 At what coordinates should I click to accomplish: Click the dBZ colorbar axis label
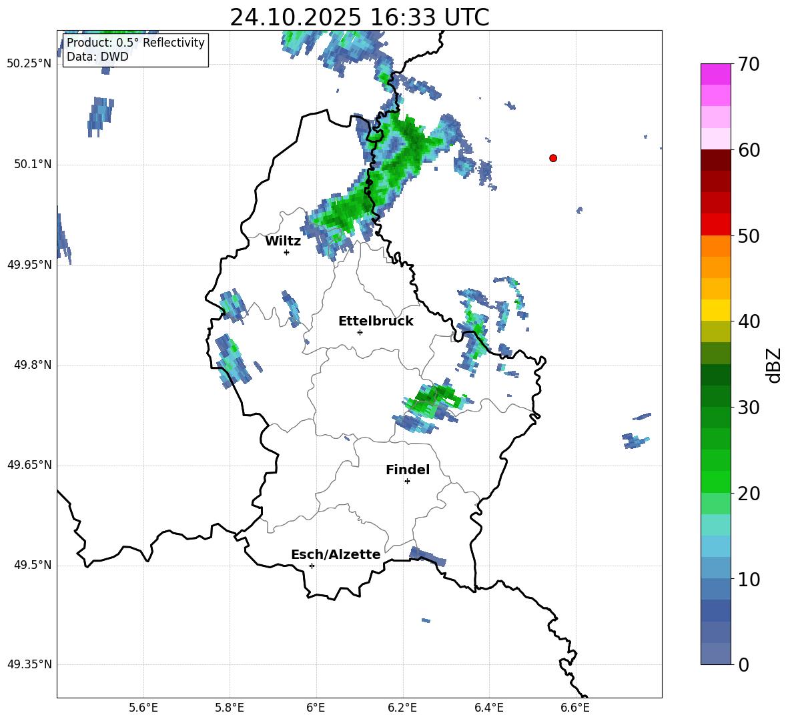click(773, 365)
